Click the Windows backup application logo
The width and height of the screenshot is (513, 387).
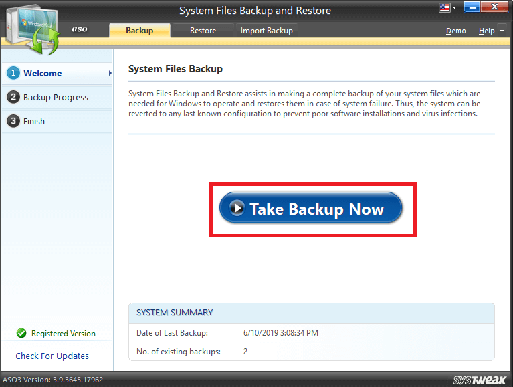point(33,29)
